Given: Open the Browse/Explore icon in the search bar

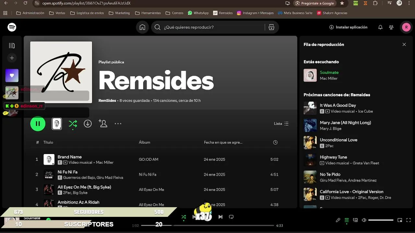Looking at the screenshot, I should [271, 27].
